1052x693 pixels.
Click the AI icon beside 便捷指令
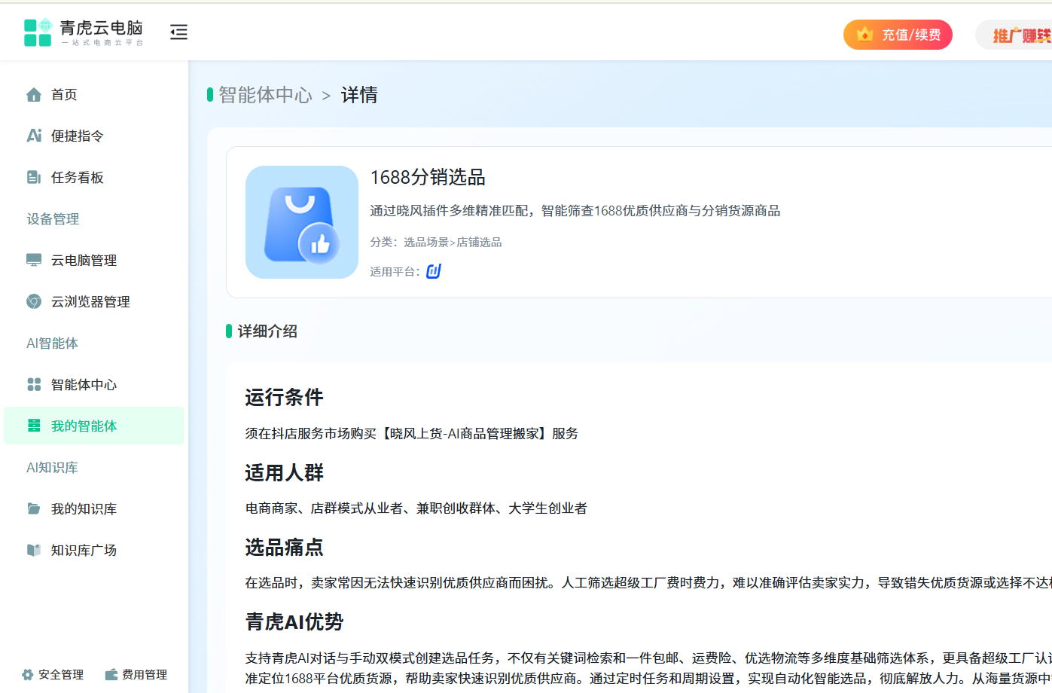(x=34, y=136)
